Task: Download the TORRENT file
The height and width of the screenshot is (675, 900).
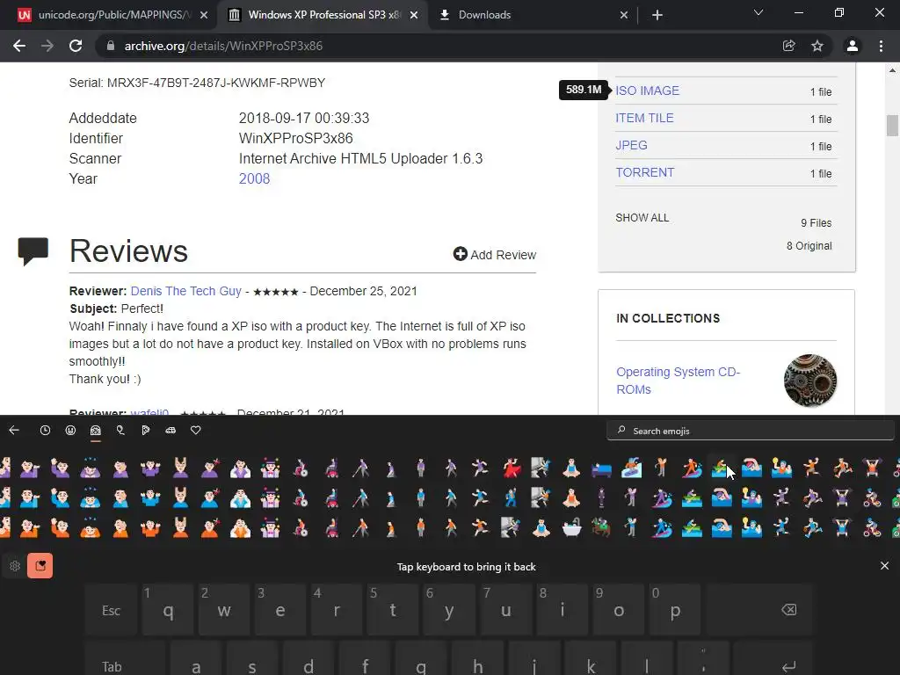Action: coord(645,173)
